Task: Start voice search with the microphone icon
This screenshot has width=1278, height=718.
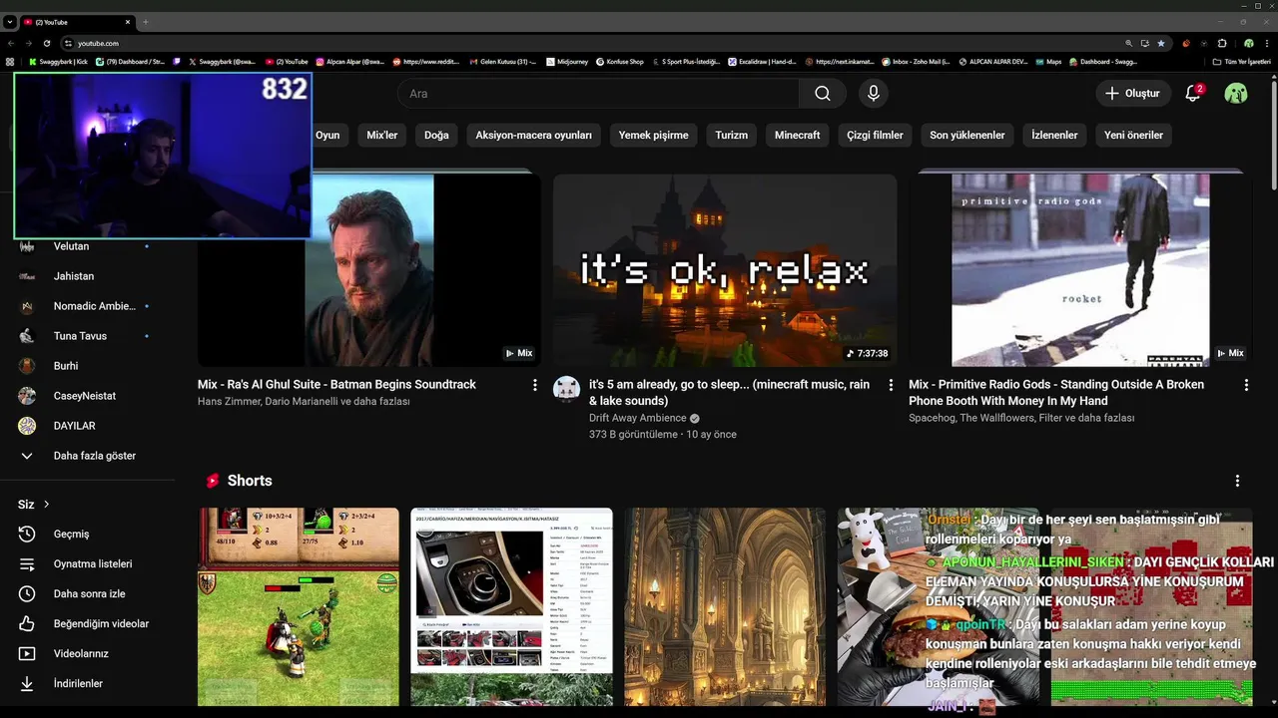Action: [874, 93]
